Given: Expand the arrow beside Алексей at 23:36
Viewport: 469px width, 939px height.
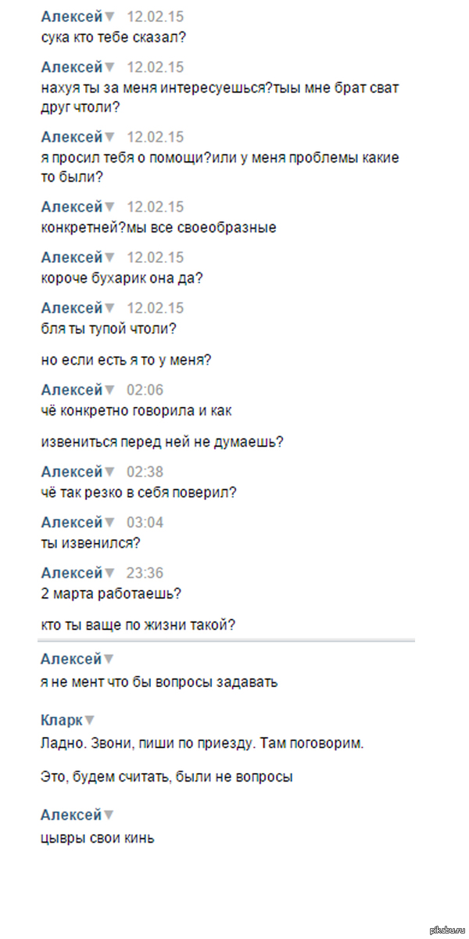Looking at the screenshot, I should tap(109, 573).
